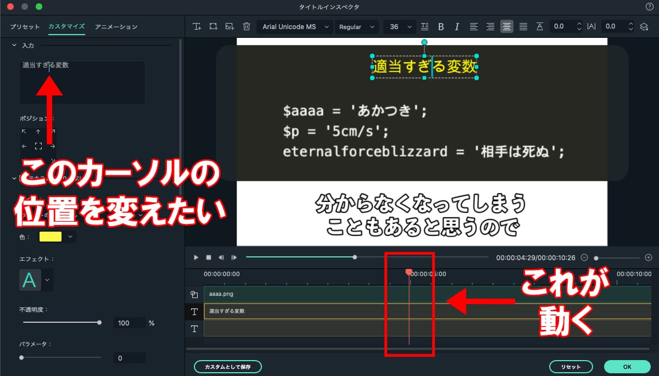Click the help question mark icon
The height and width of the screenshot is (376, 659).
[650, 6]
